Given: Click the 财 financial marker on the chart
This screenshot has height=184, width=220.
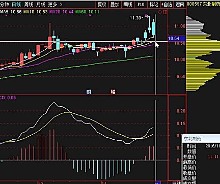Looking at the screenshot, I should (x=89, y=92).
